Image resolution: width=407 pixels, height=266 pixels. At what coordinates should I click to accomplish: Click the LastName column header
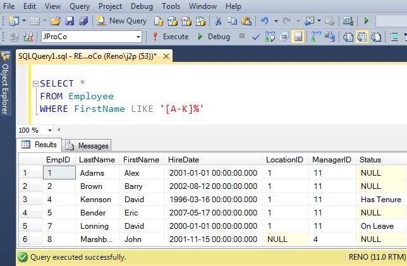coord(97,160)
